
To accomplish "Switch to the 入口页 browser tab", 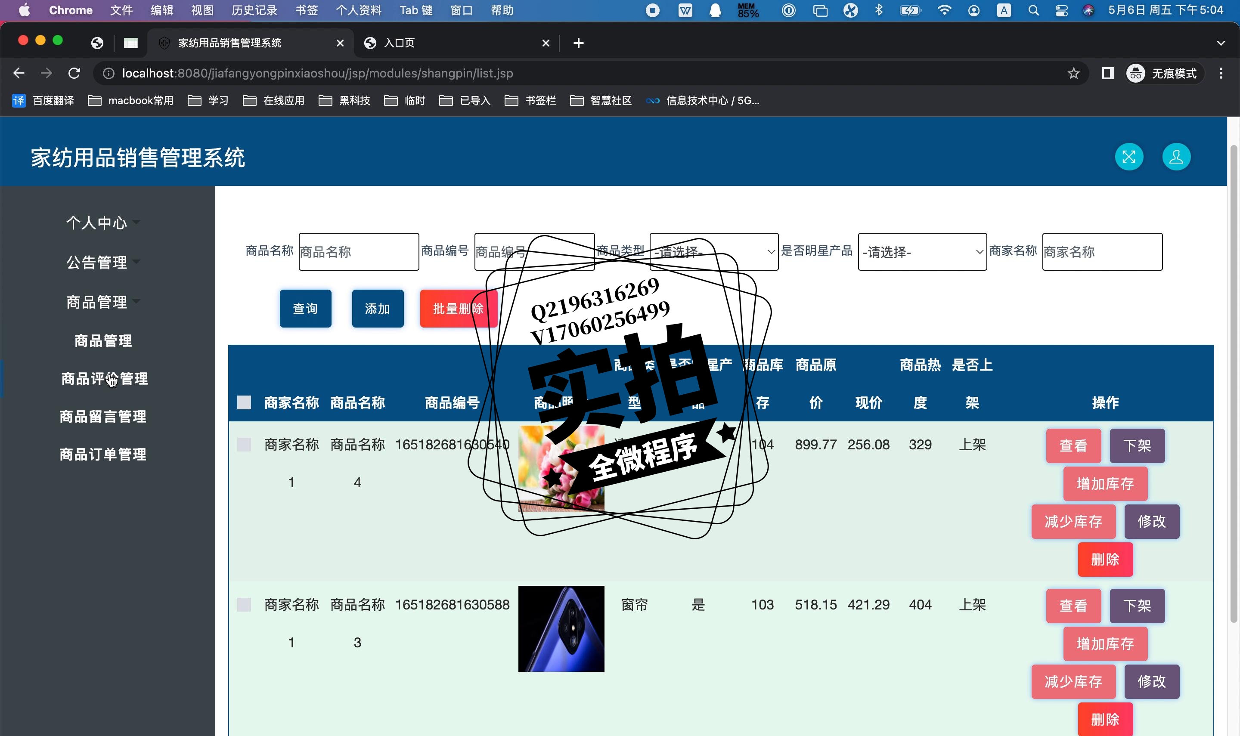I will (x=456, y=43).
